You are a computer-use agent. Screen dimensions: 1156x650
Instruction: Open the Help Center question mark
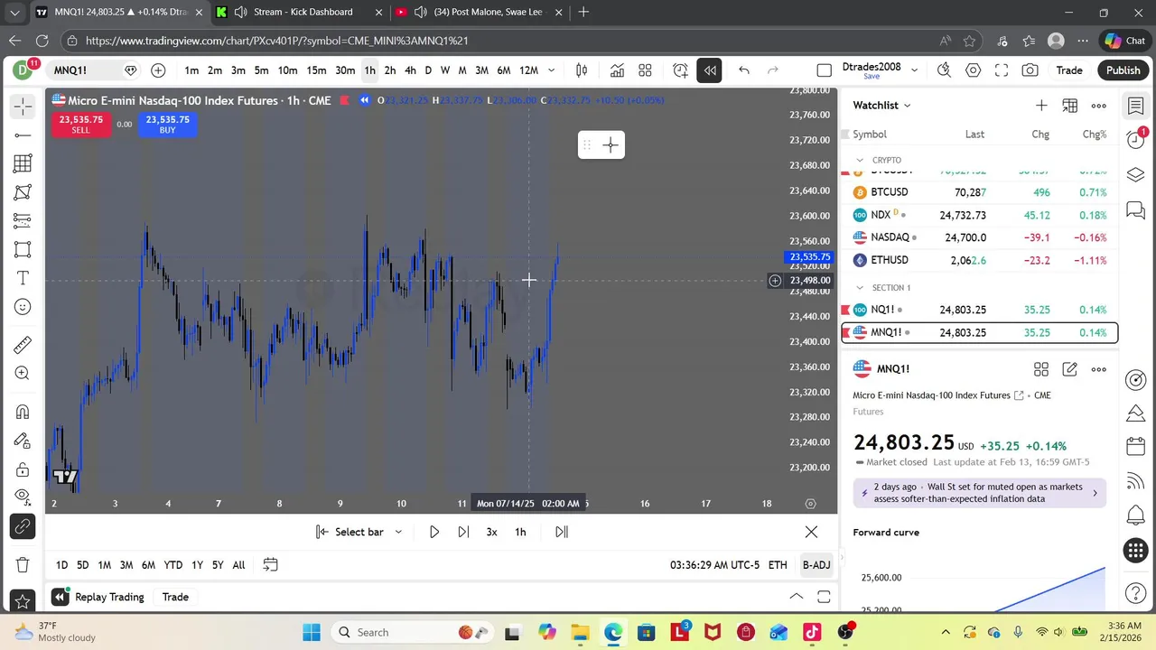pyautogui.click(x=1136, y=593)
